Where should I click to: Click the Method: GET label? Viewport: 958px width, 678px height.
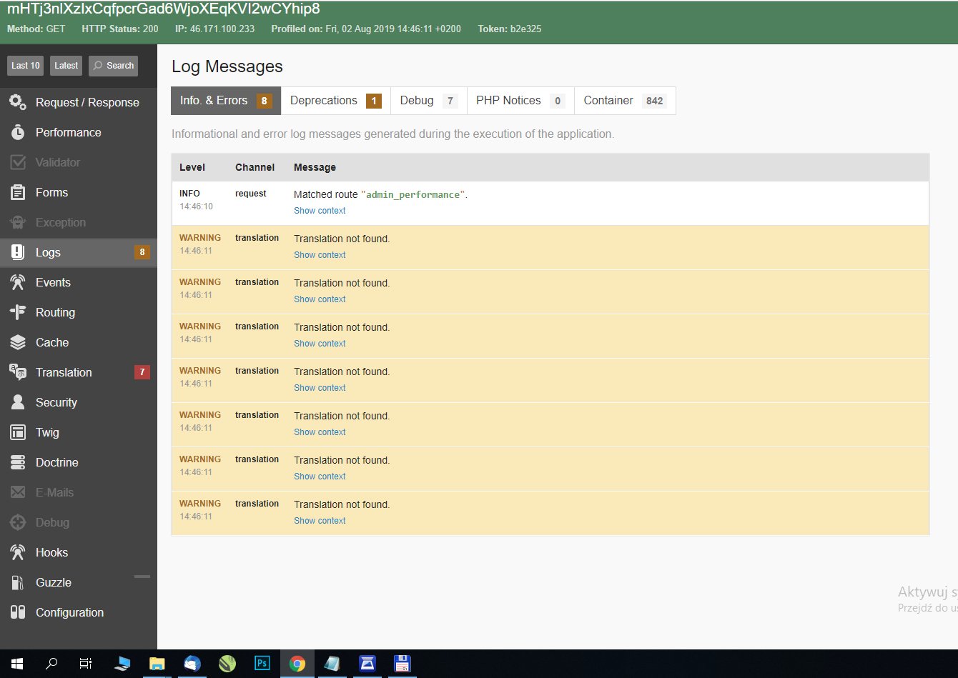[x=36, y=29]
